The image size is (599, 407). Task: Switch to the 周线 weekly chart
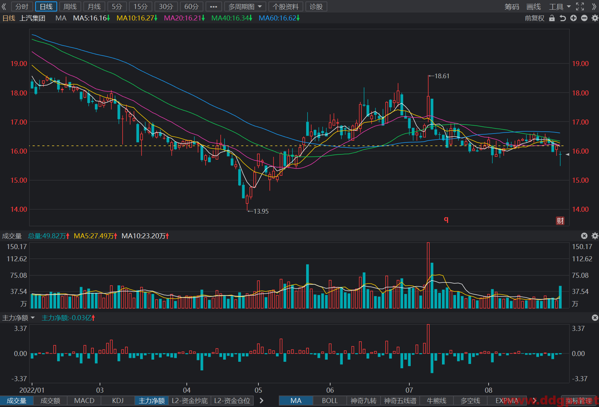pos(70,6)
